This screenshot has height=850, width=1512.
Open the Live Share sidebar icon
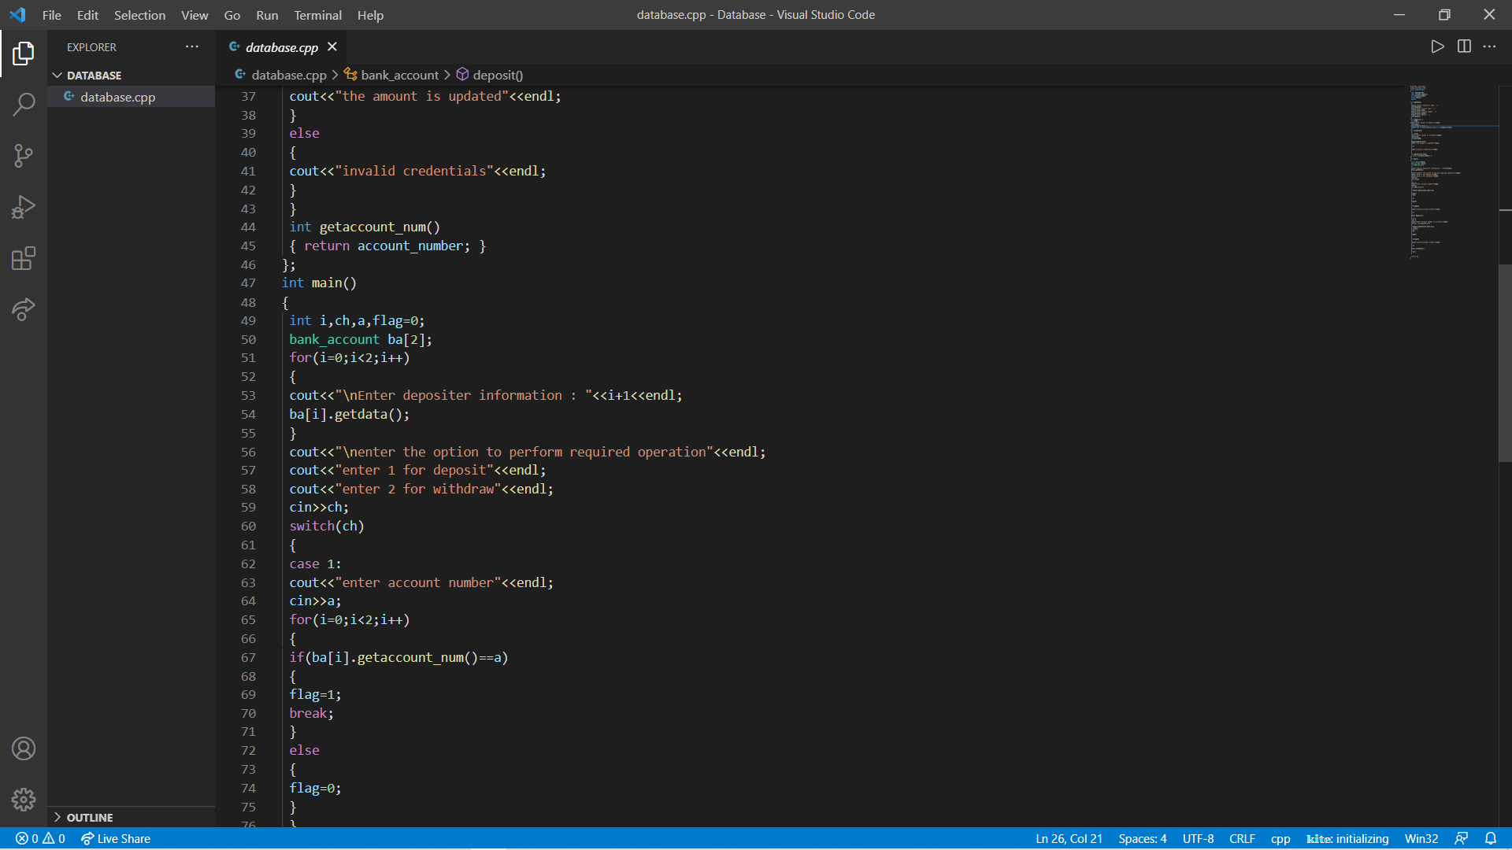pos(24,309)
